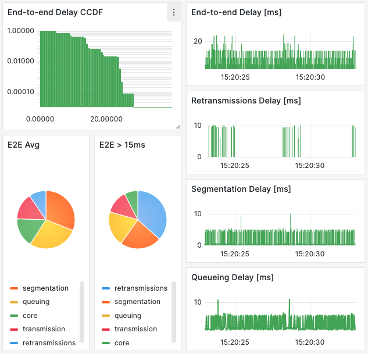Viewport: 368px width, 354px height.
Task: Toggle segmentation series in E2E Avg legend
Action: coord(46,288)
